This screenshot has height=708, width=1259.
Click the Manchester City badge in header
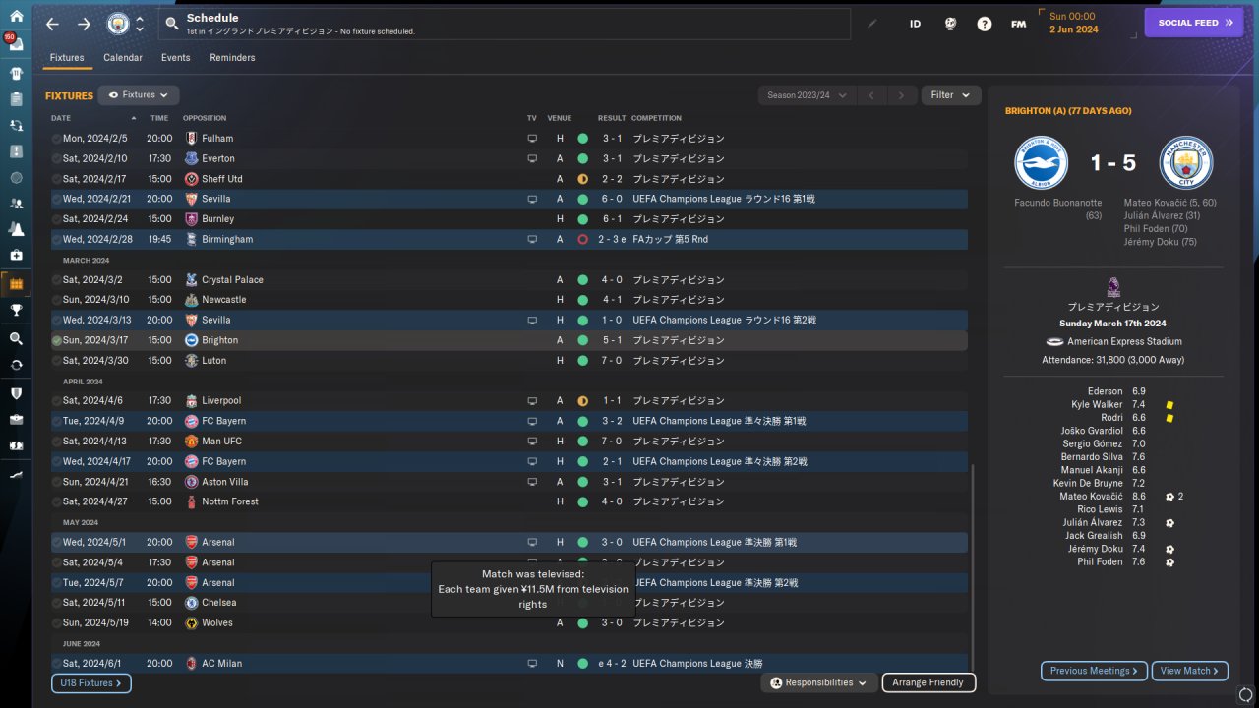(118, 24)
